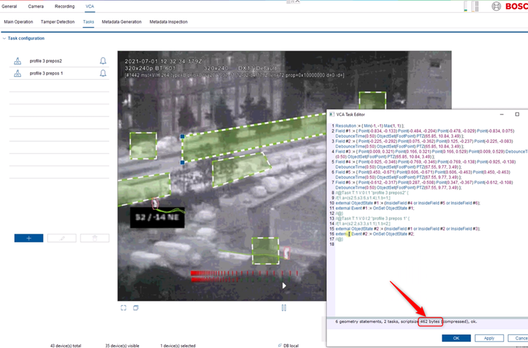Screen dimensions: 528x348
Task: Click the task type icon of profile 3 prepos2
Action: point(17,61)
